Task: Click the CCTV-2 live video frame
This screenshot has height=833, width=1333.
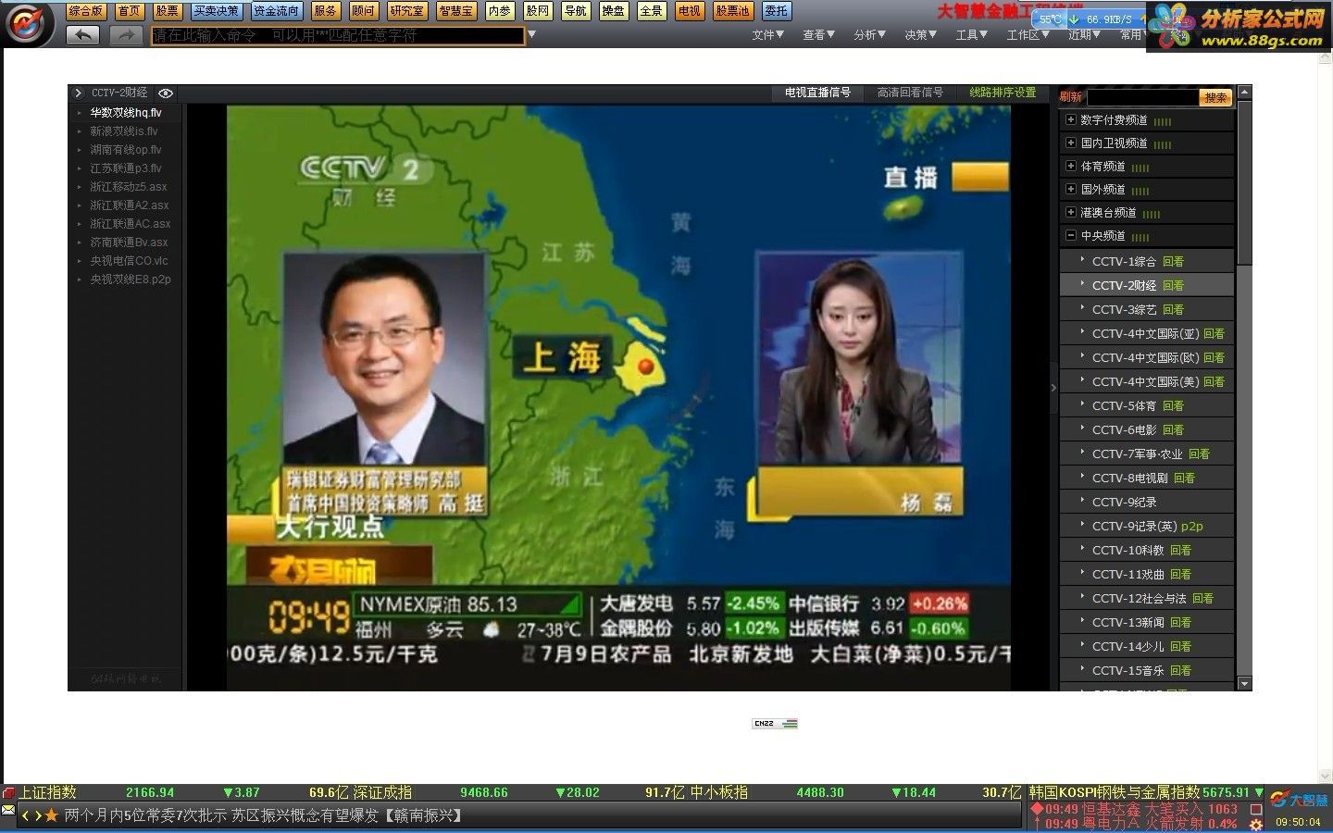Action: point(618,398)
